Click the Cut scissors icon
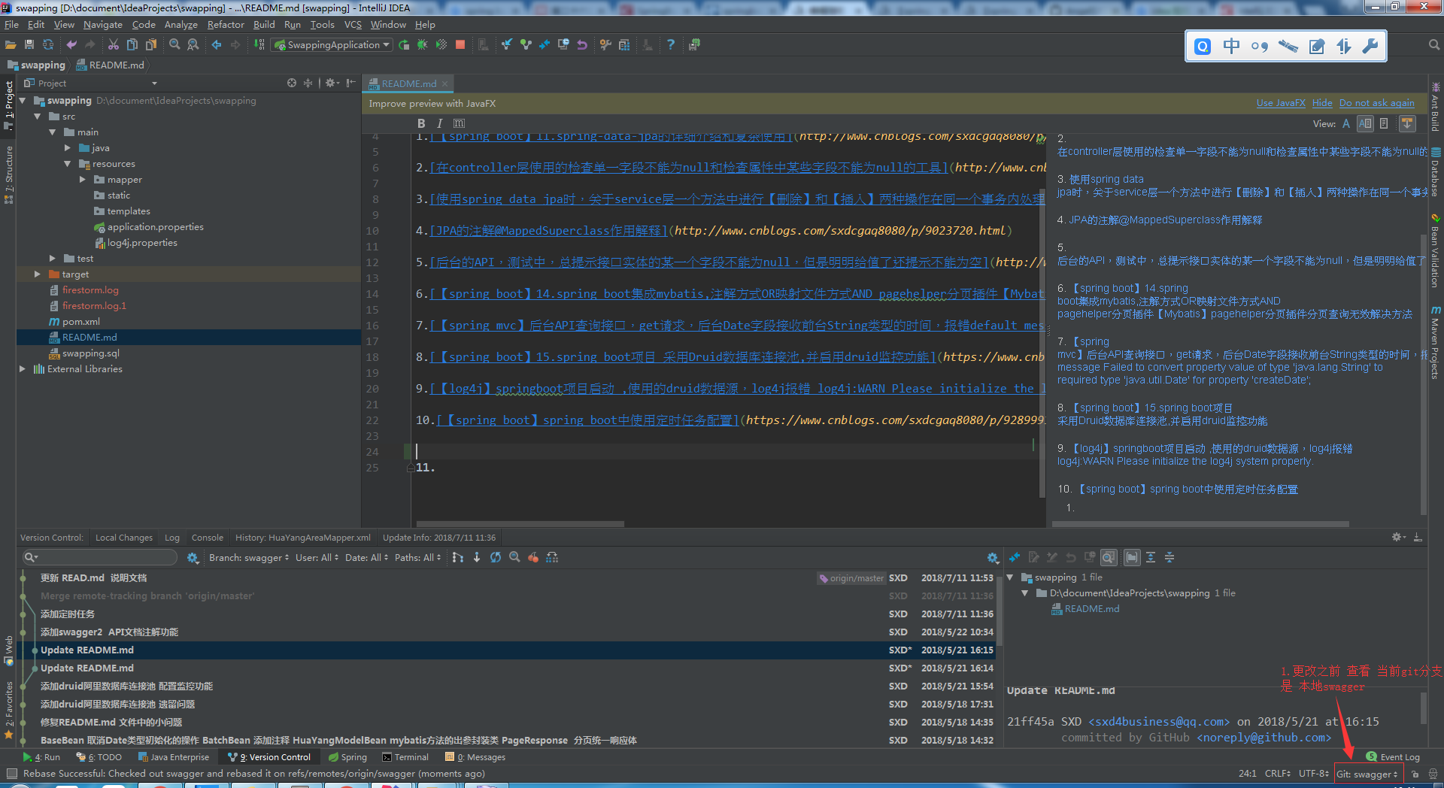This screenshot has height=788, width=1444. [x=114, y=45]
